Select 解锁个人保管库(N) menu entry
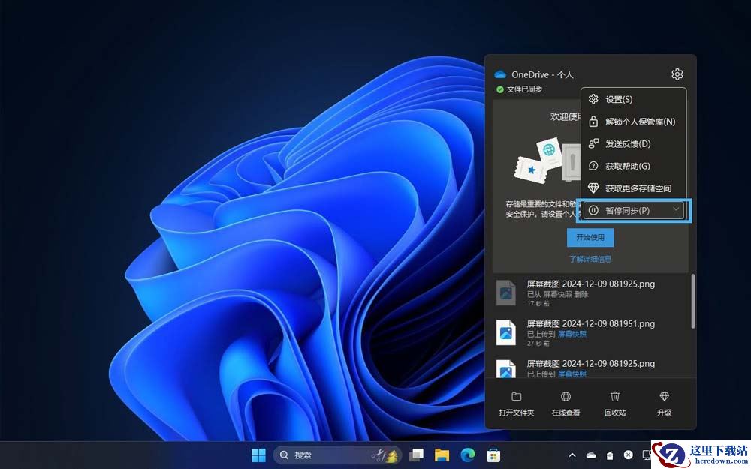This screenshot has height=469, width=751. (633, 122)
